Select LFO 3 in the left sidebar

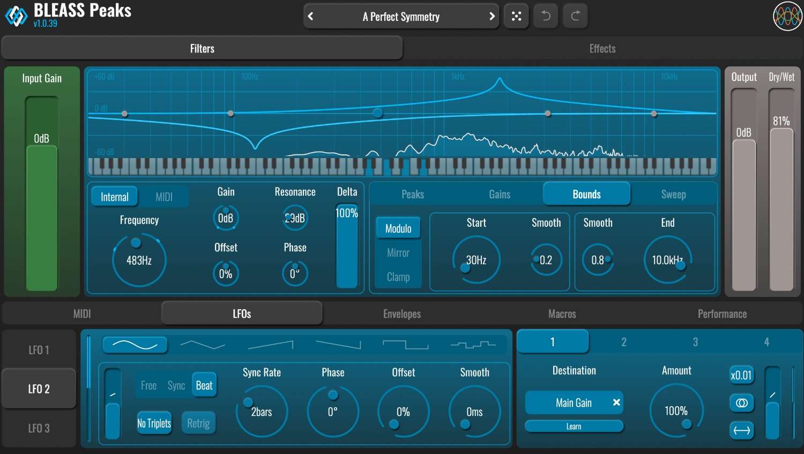coord(38,428)
